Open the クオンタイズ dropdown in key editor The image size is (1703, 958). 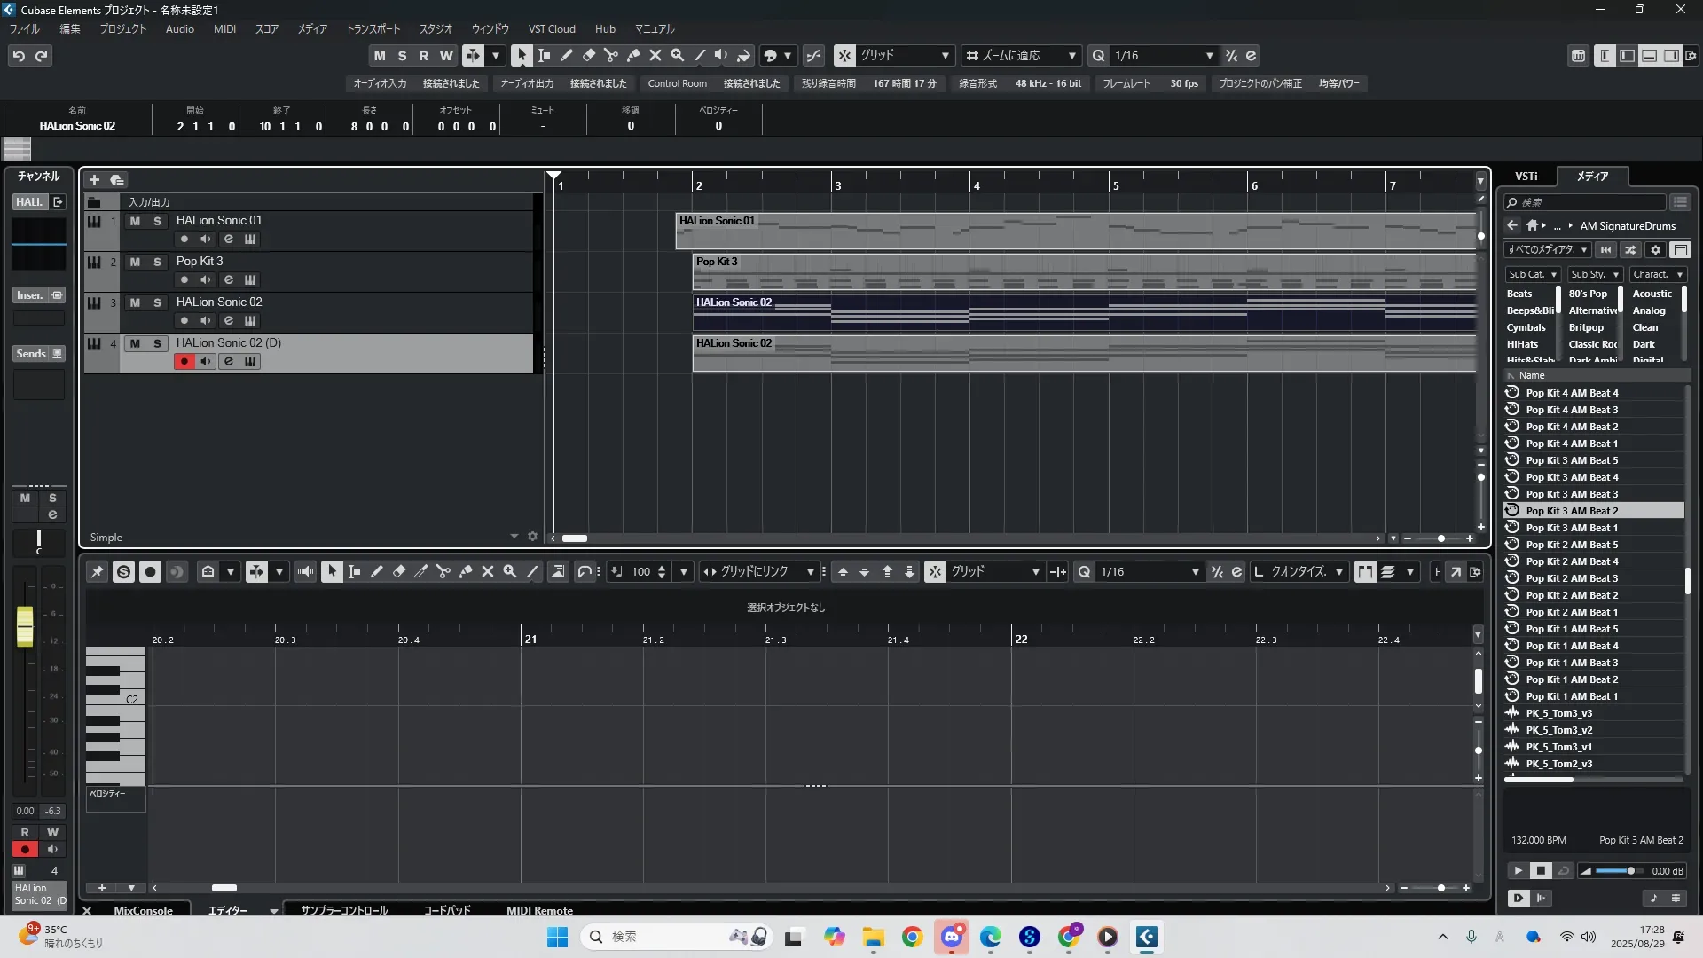(x=1300, y=572)
